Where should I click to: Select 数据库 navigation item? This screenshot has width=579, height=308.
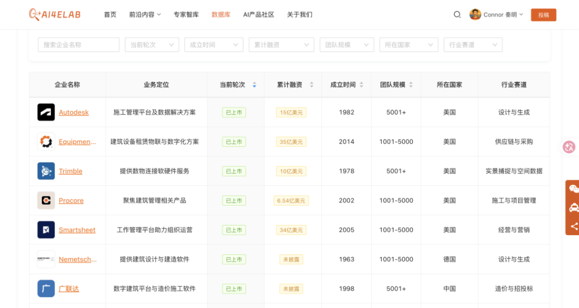(x=221, y=15)
